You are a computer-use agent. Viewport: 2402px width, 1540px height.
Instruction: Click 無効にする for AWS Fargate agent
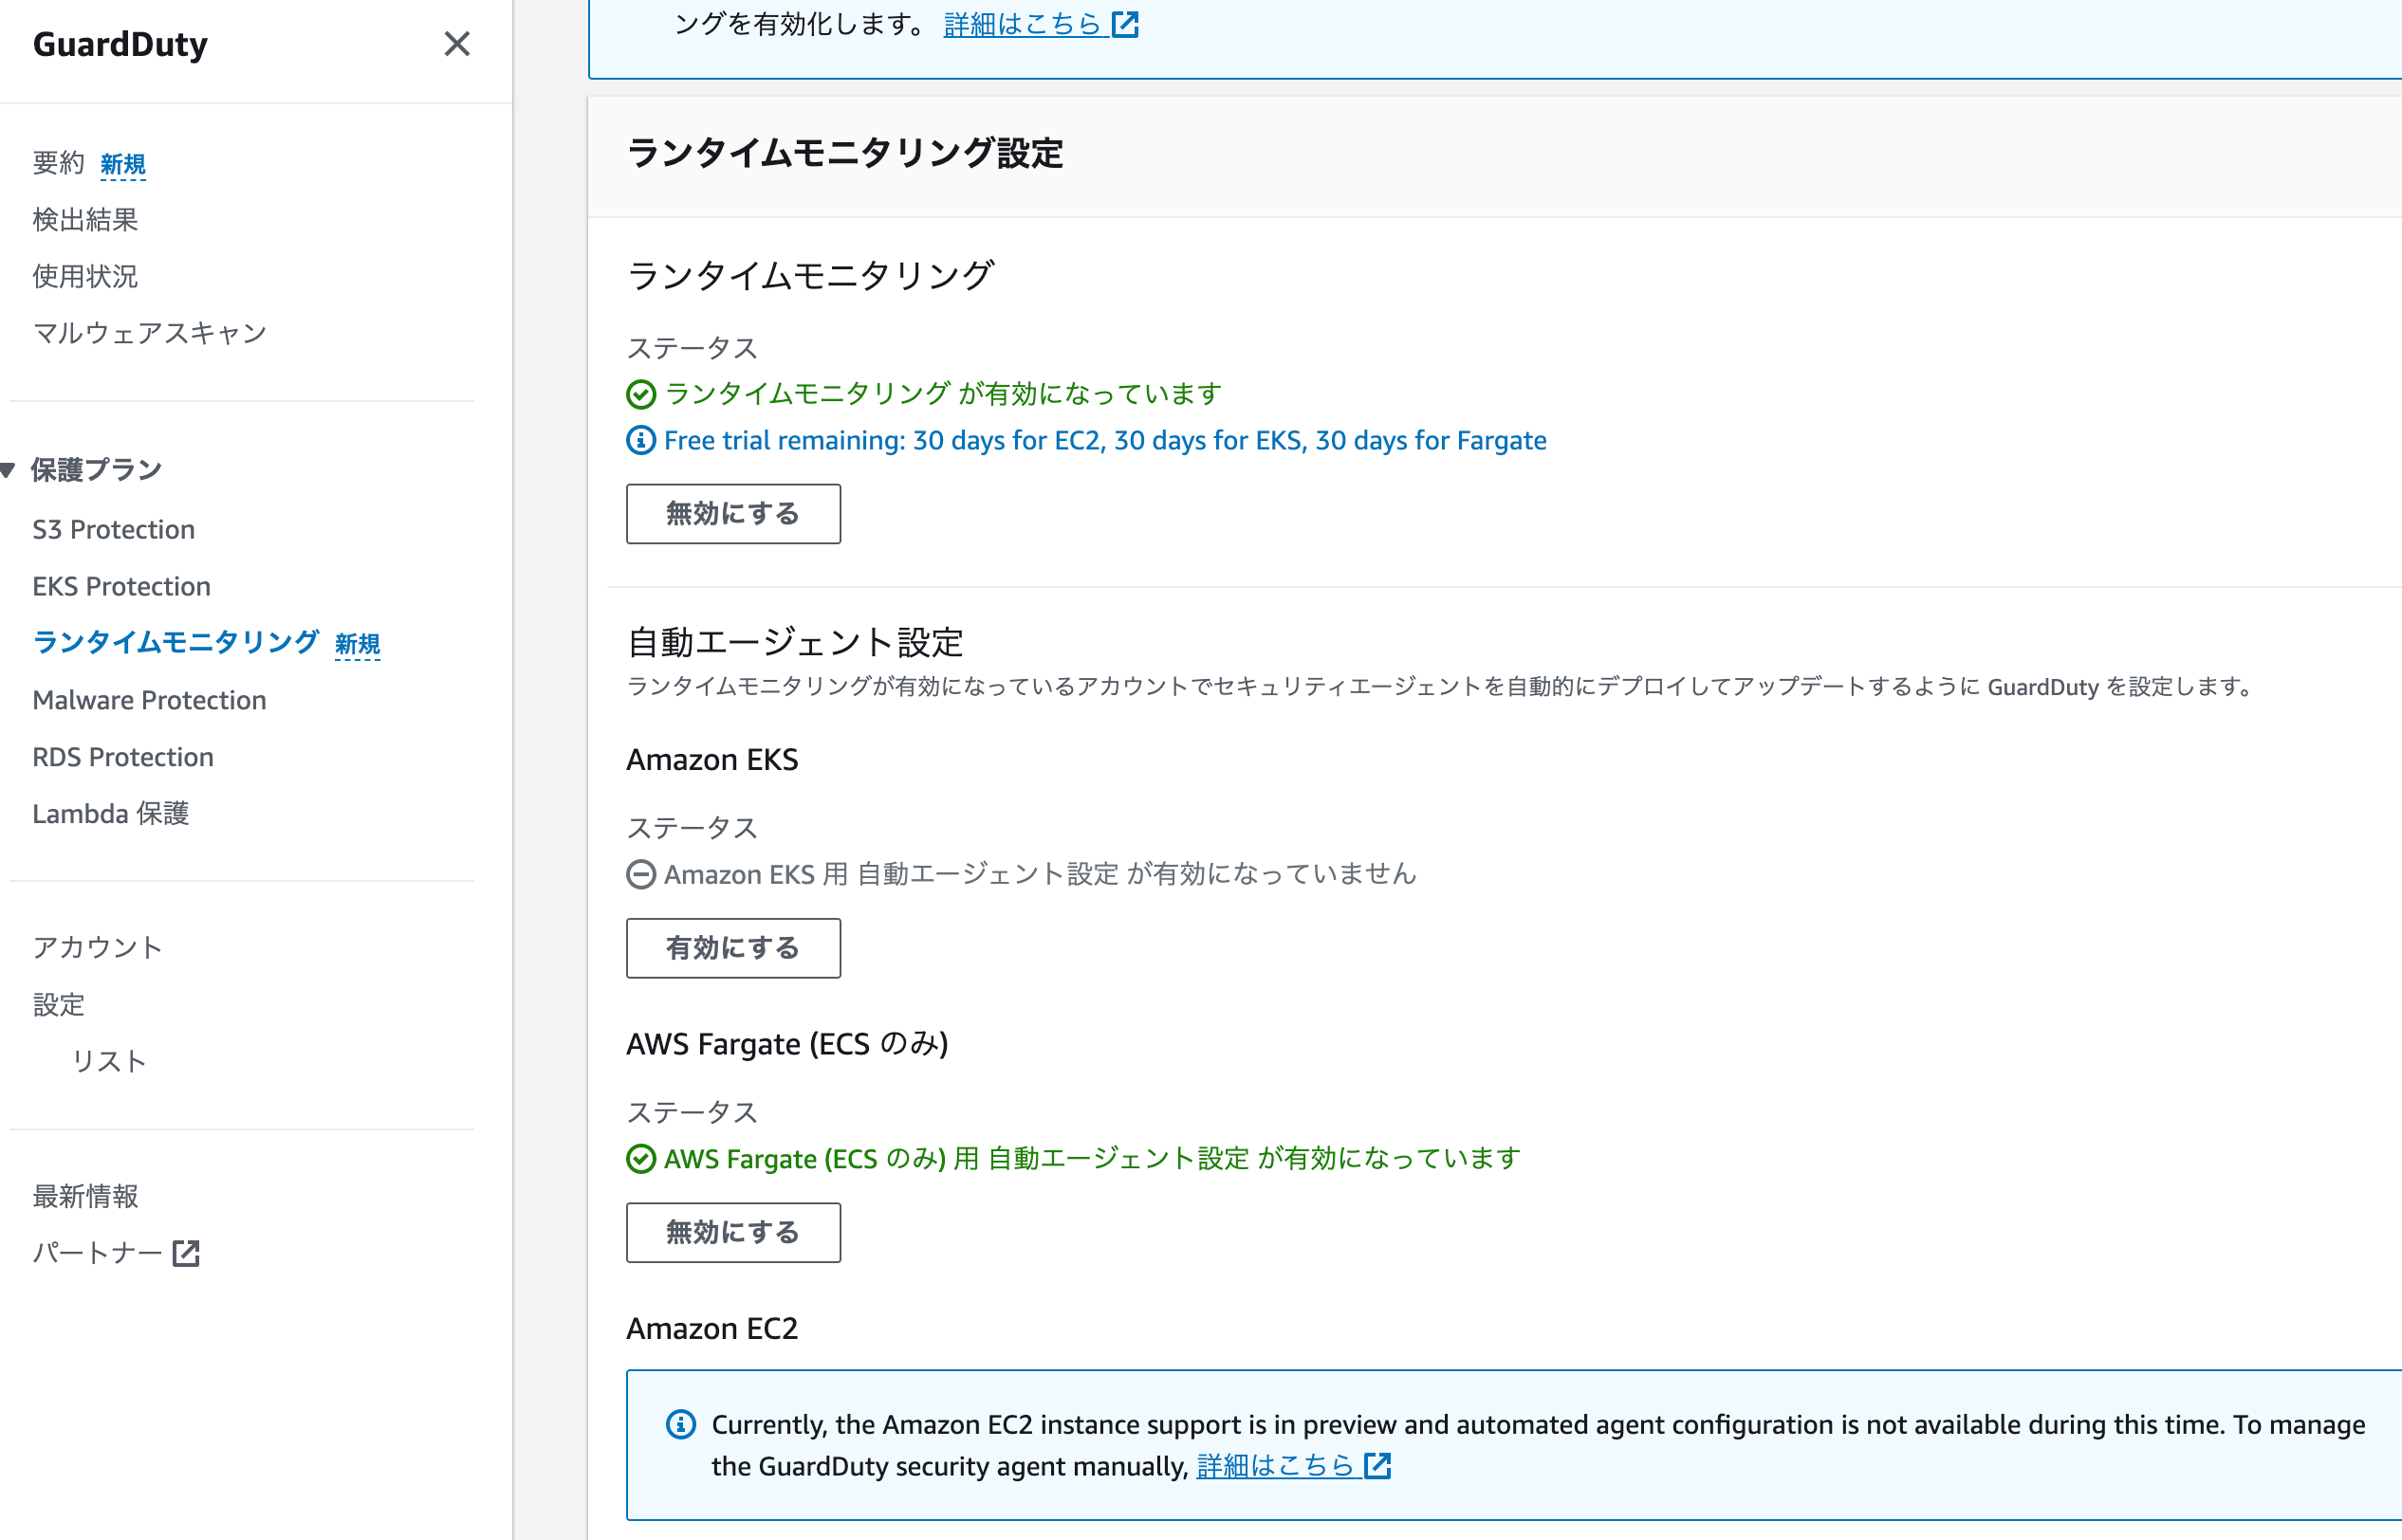(x=733, y=1232)
